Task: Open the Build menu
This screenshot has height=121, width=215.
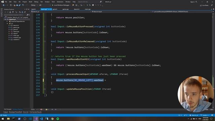Action: tap(31, 2)
